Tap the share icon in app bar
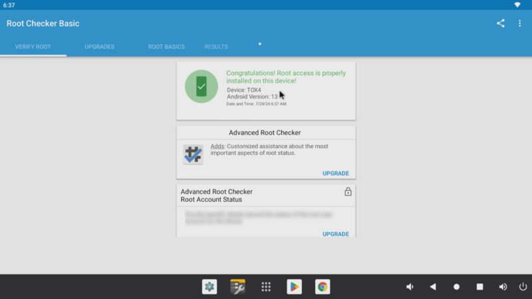This screenshot has width=532, height=299. (x=501, y=23)
